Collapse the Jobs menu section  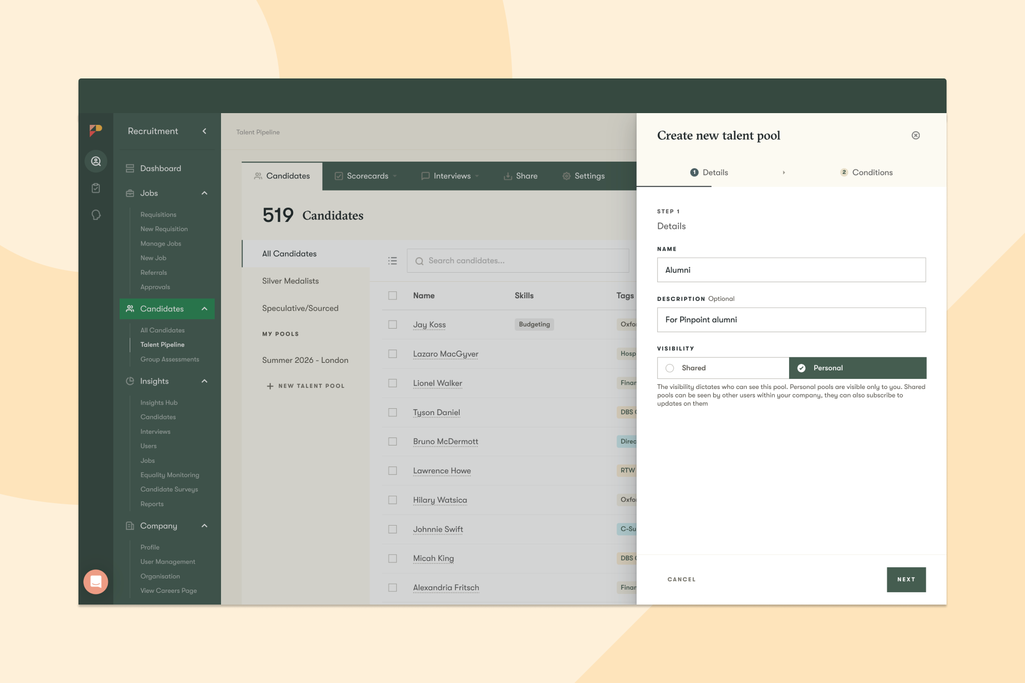204,193
